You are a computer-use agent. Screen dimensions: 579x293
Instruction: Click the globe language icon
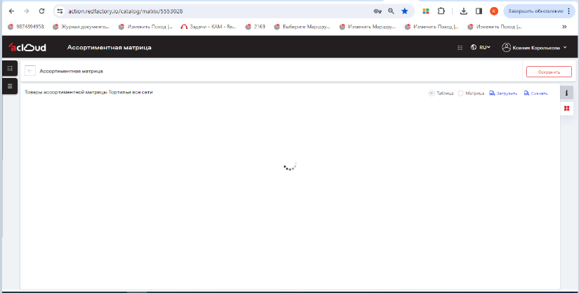click(474, 47)
